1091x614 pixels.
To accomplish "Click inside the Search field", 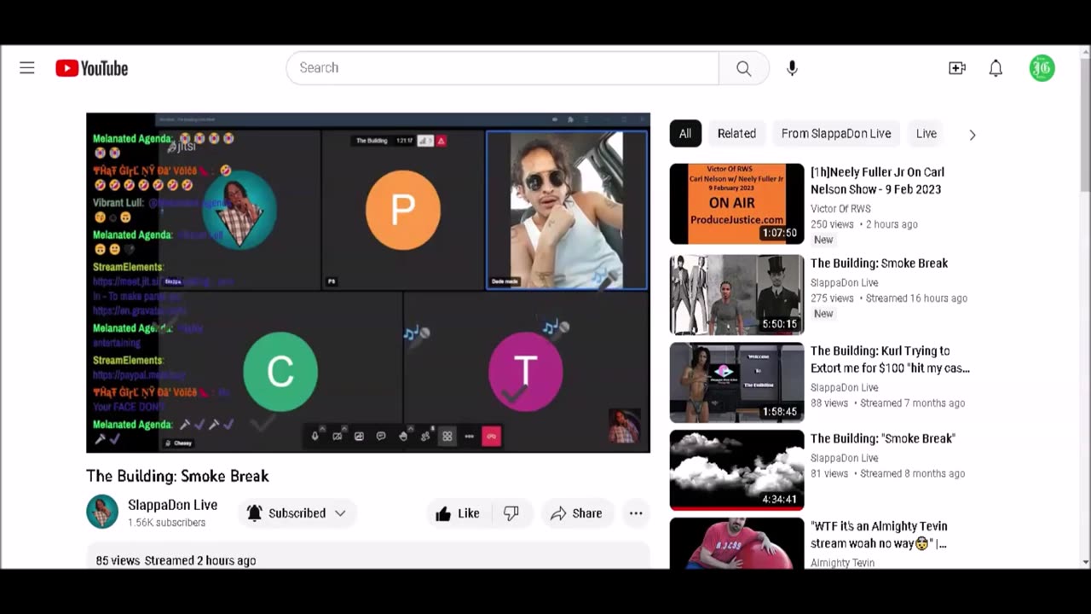I will [503, 68].
